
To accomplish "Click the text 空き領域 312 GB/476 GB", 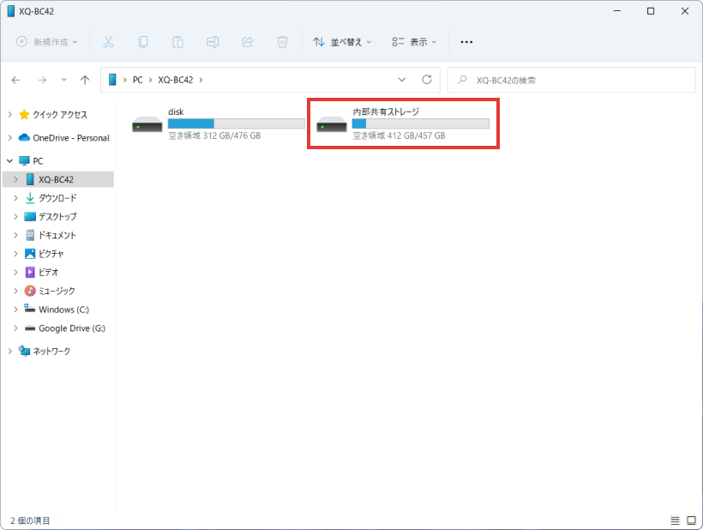I will [x=214, y=136].
